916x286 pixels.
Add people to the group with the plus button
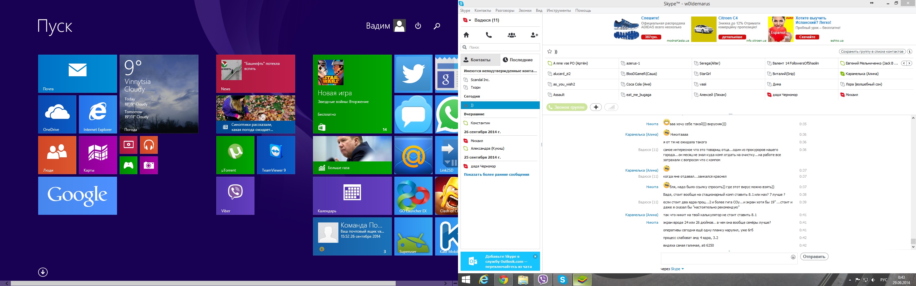596,107
